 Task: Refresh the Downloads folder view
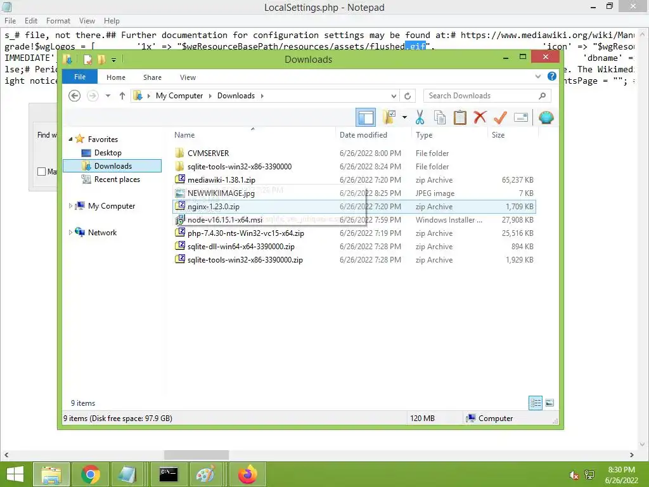pyautogui.click(x=408, y=96)
